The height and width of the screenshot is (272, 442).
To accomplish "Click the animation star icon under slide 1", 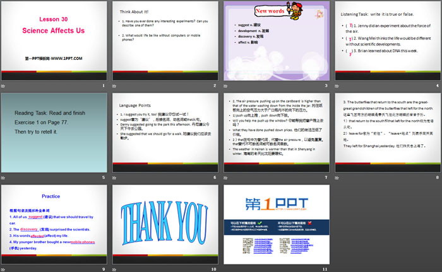I will click(x=3, y=86).
